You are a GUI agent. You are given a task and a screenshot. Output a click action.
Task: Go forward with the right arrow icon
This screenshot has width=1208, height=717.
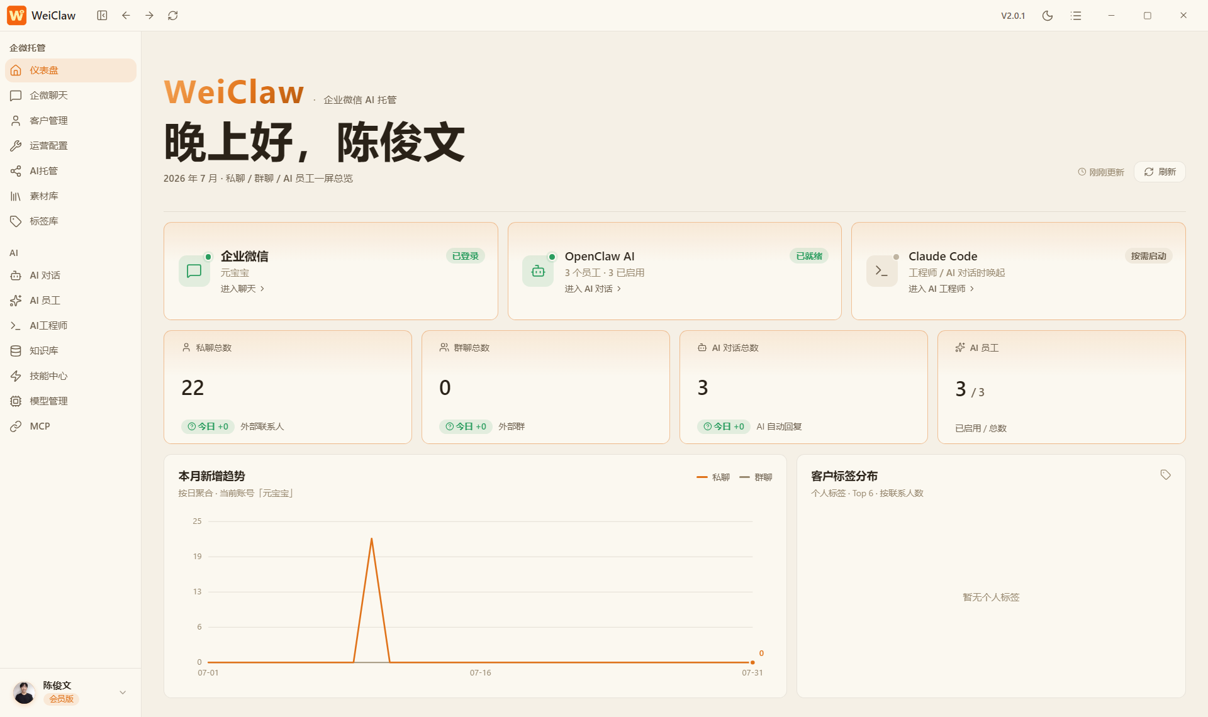pos(149,15)
